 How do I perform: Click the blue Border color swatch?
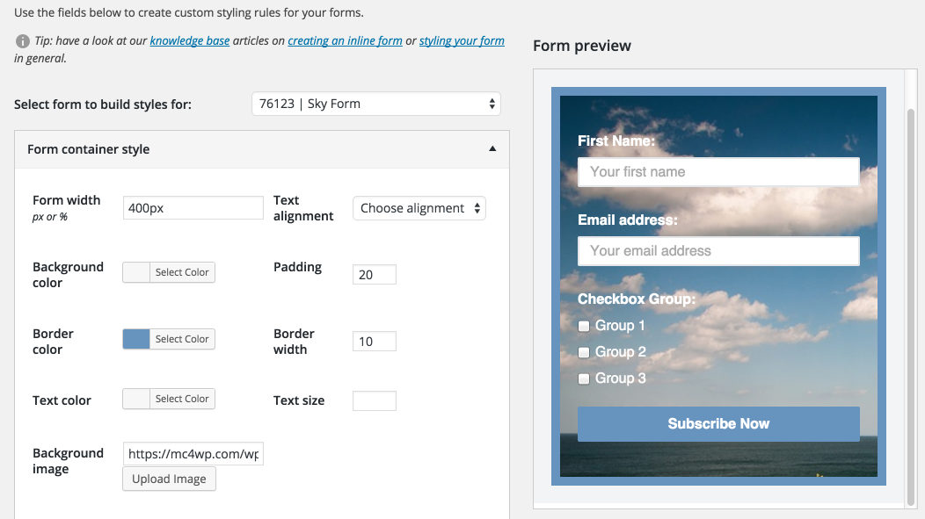pyautogui.click(x=136, y=339)
